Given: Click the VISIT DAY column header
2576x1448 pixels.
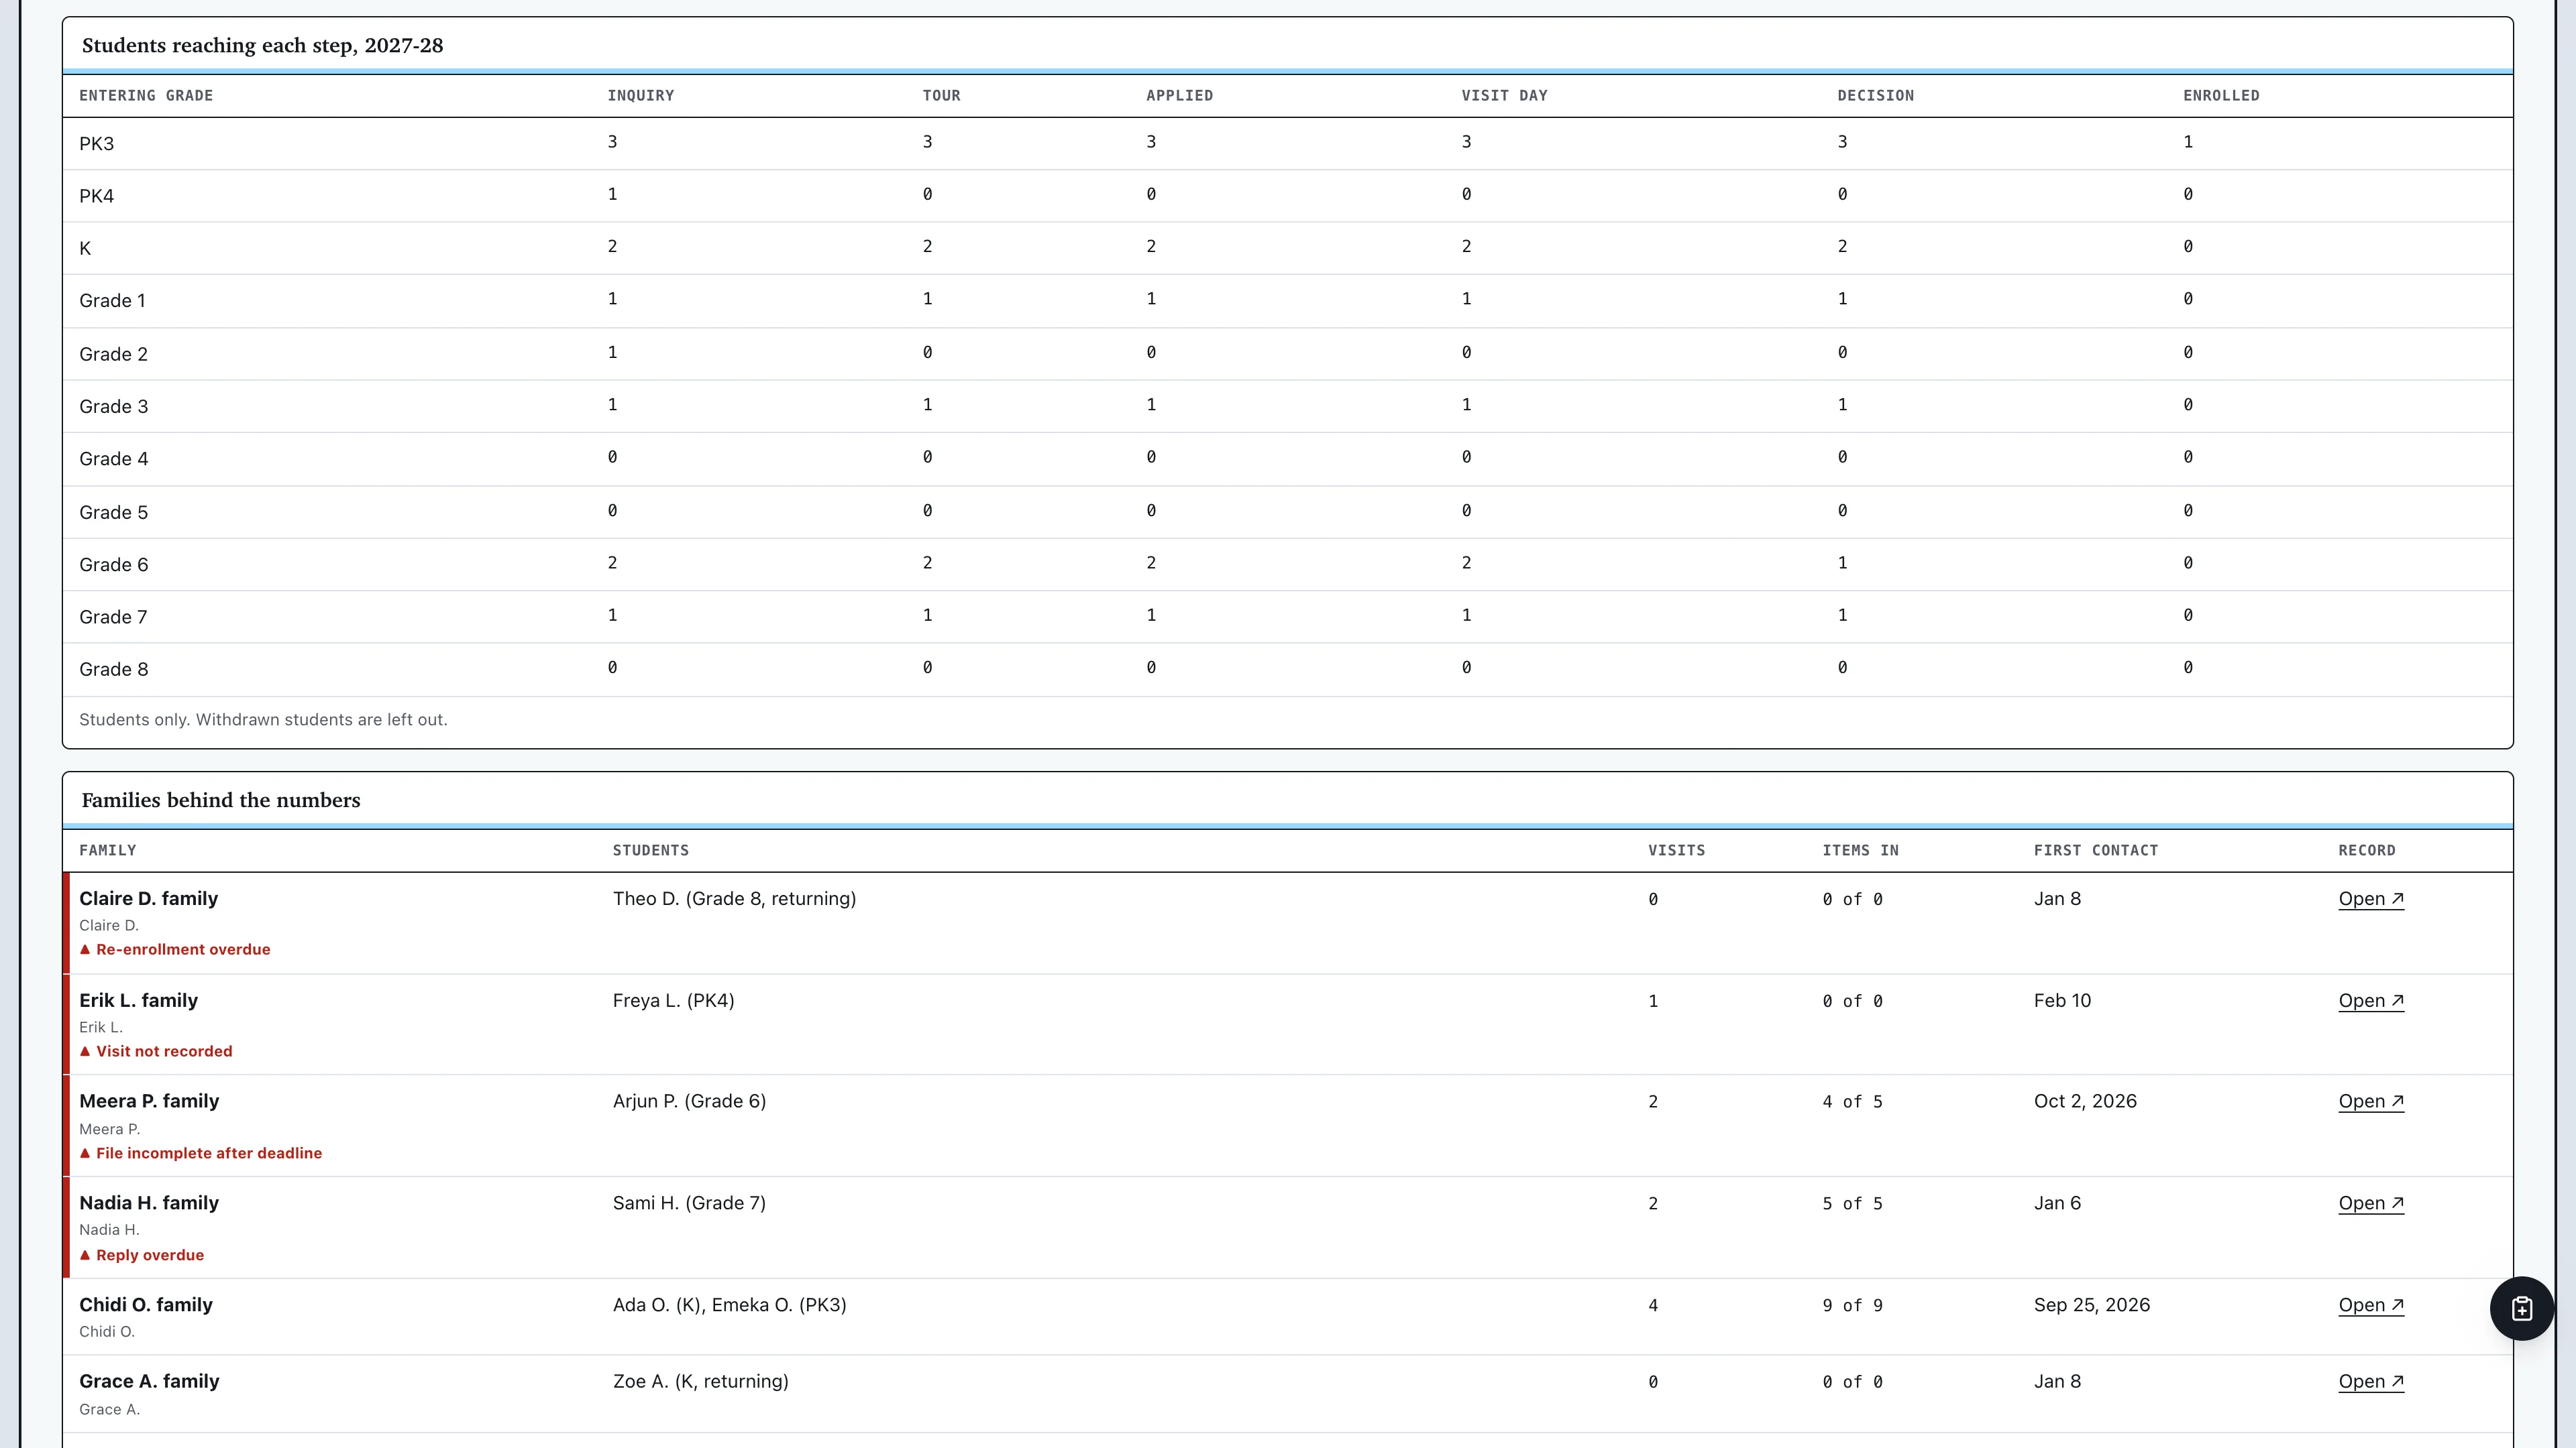Looking at the screenshot, I should pyautogui.click(x=1504, y=96).
